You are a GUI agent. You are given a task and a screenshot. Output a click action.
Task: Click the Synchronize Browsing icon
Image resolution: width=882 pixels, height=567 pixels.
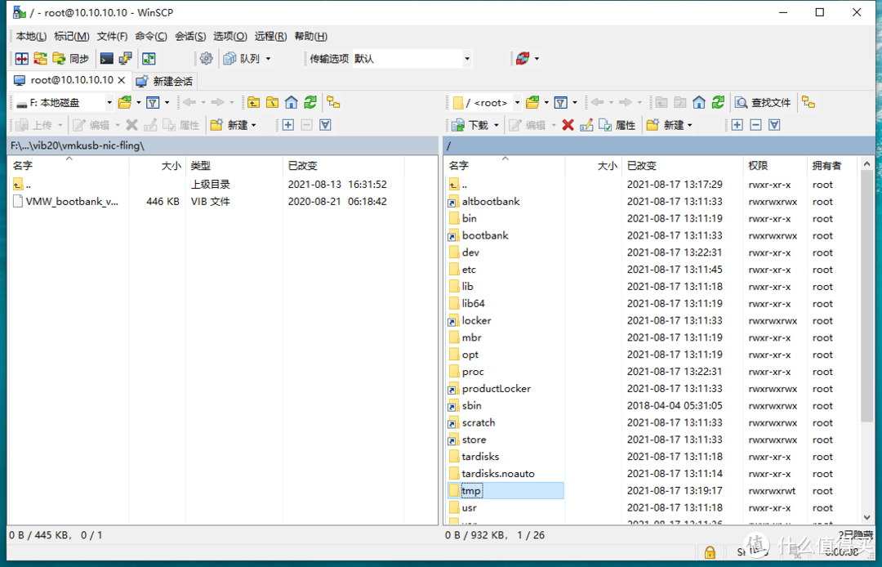41,59
